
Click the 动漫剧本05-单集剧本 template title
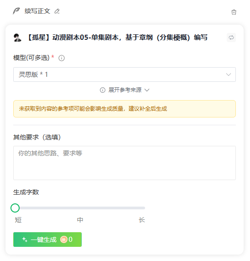tap(117, 37)
